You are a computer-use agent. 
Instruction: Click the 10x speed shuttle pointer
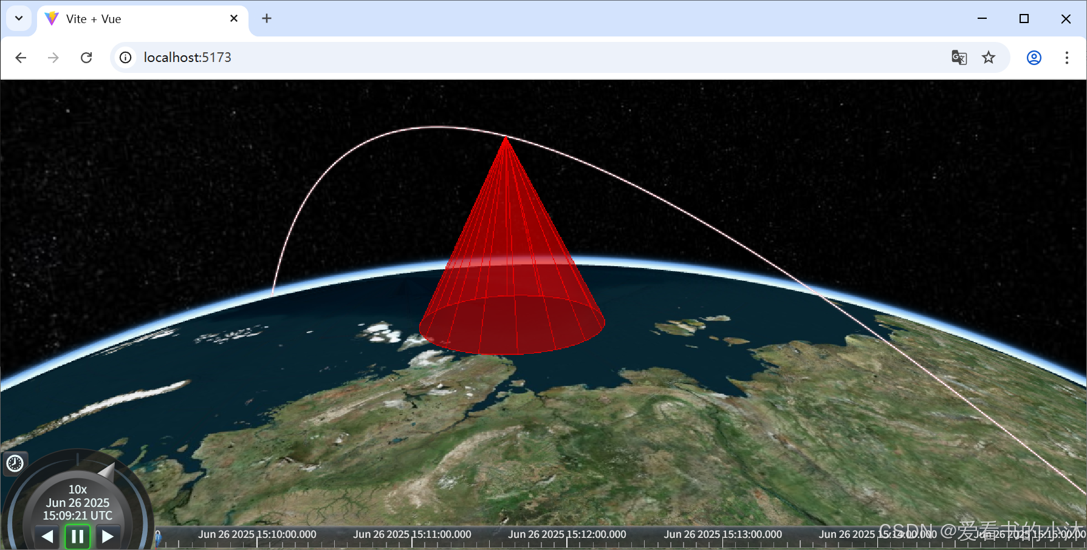pyautogui.click(x=106, y=470)
